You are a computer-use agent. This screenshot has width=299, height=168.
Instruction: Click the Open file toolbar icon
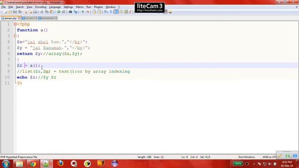tap(10, 12)
